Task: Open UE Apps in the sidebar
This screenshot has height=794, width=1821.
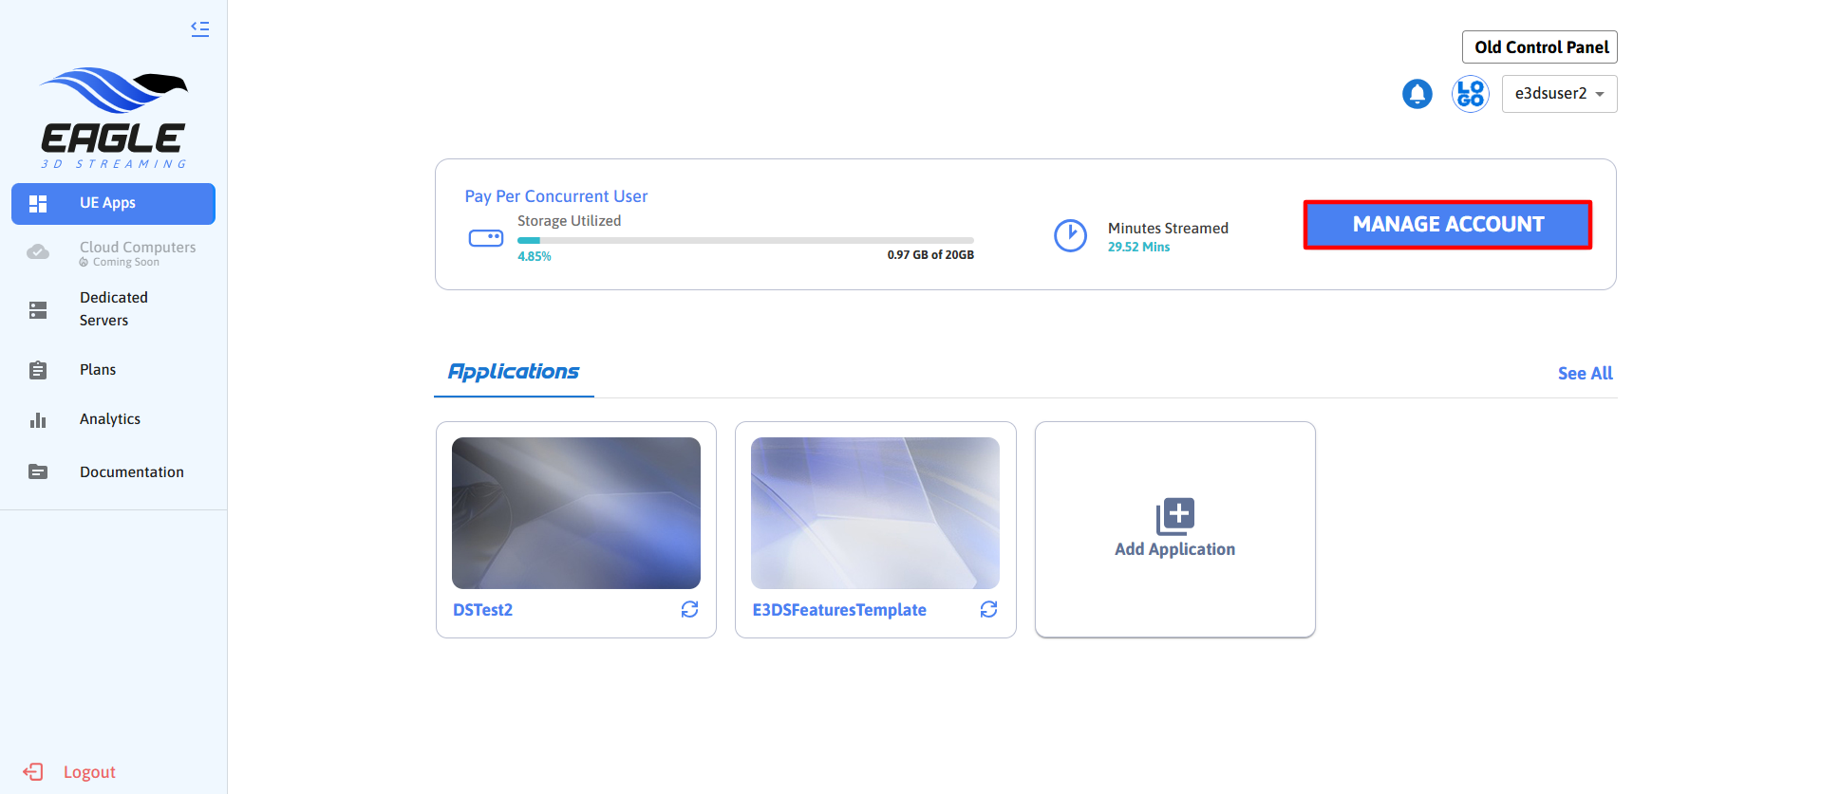Action: (x=113, y=203)
